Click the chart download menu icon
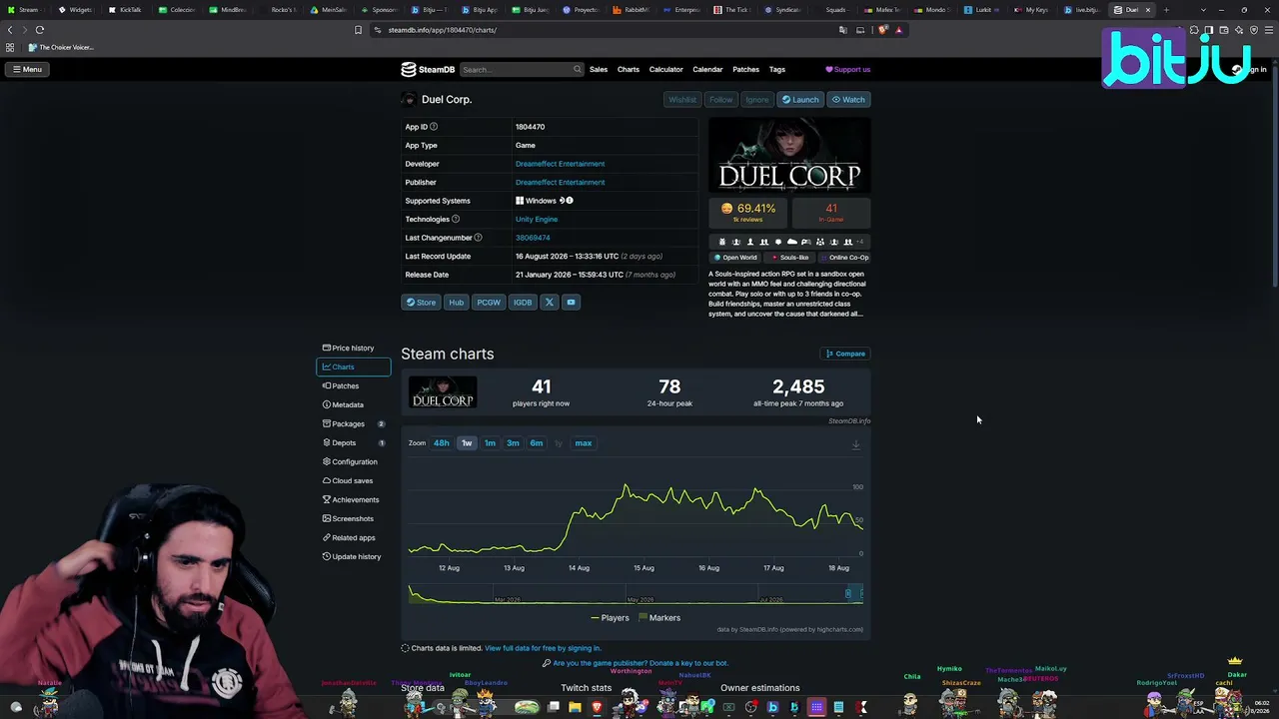1279x719 pixels. (855, 444)
